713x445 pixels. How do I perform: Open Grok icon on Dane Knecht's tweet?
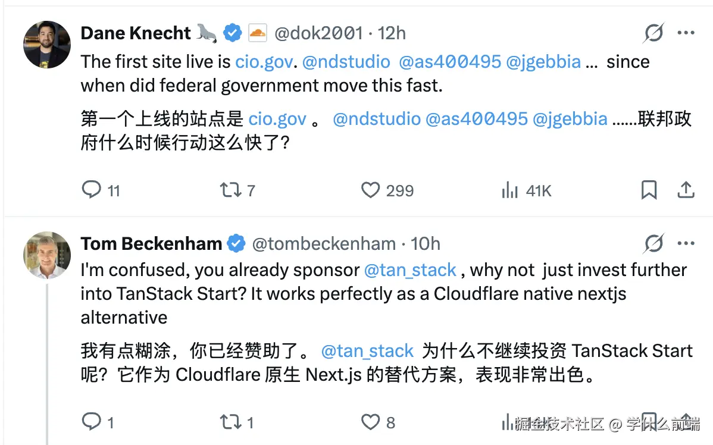(x=653, y=33)
